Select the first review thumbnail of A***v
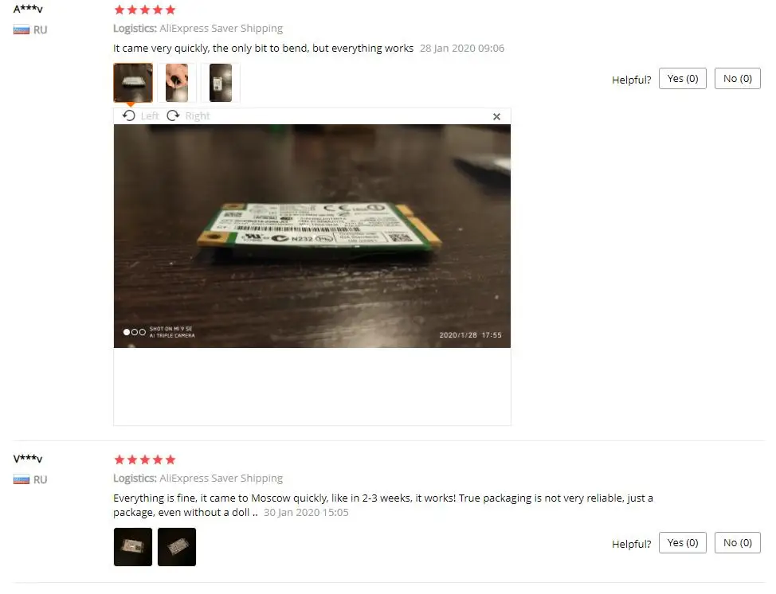 (132, 83)
